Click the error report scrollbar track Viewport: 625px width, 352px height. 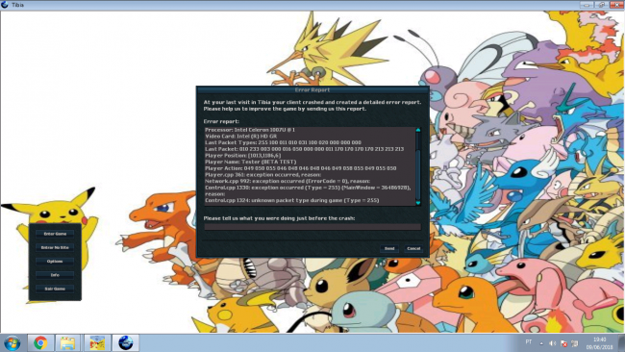(x=418, y=166)
